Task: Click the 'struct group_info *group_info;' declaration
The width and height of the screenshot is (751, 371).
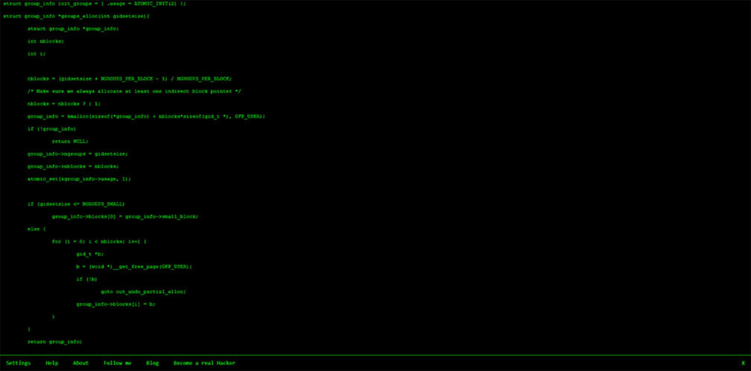Action: point(73,29)
